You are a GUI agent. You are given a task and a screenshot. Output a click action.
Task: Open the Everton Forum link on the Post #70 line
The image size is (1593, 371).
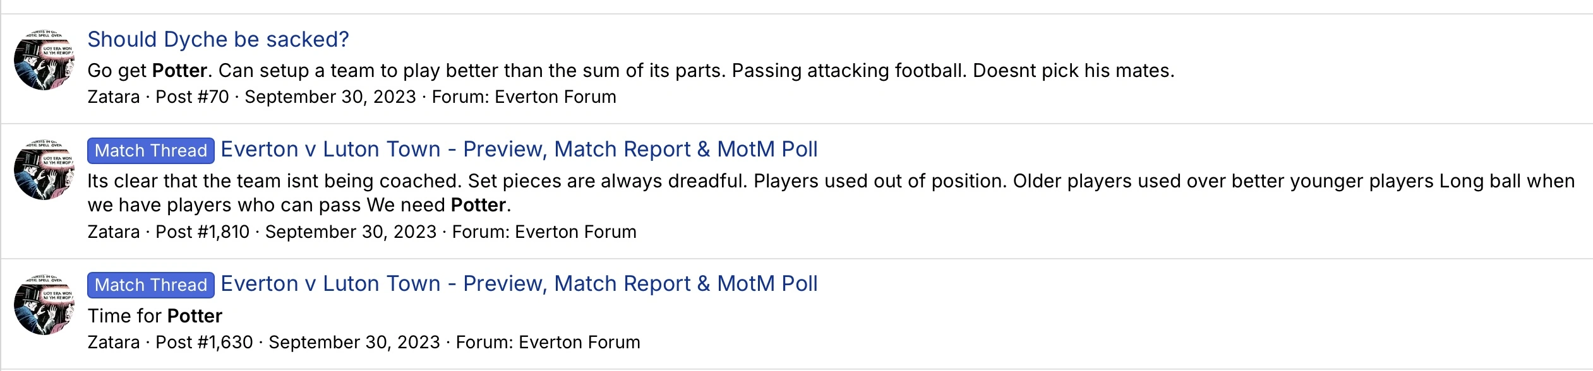pos(555,97)
